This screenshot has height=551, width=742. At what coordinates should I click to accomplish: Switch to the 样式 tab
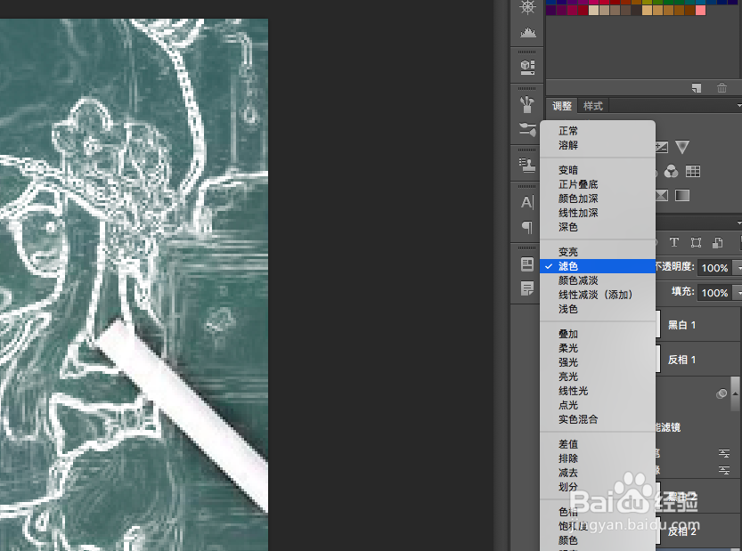click(593, 106)
